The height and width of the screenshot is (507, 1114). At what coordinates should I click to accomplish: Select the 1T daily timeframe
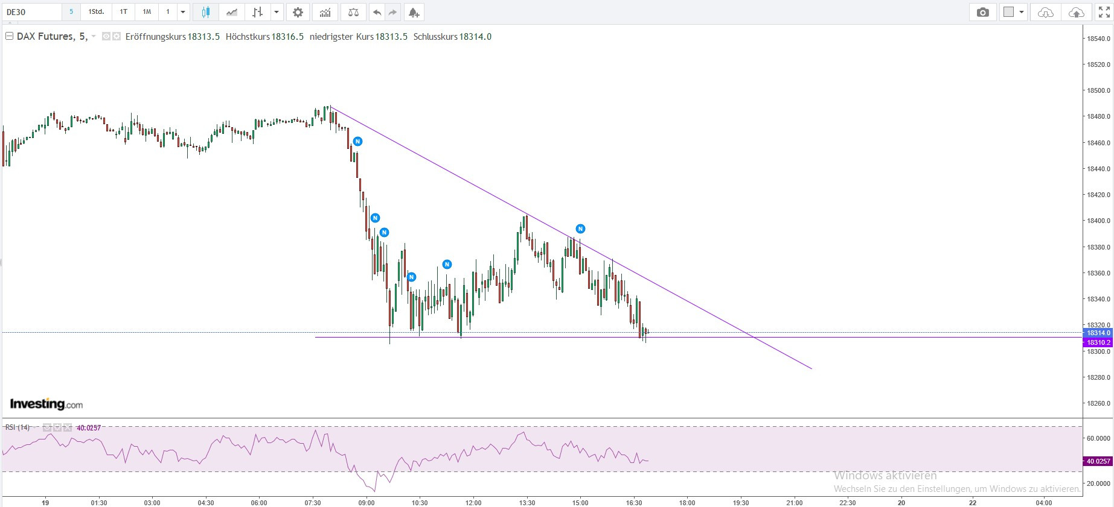[x=123, y=12]
